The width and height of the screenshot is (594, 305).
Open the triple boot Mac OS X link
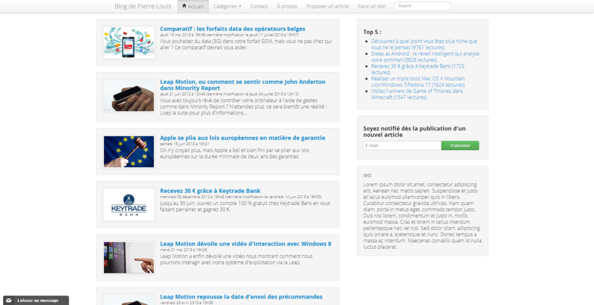tap(418, 82)
